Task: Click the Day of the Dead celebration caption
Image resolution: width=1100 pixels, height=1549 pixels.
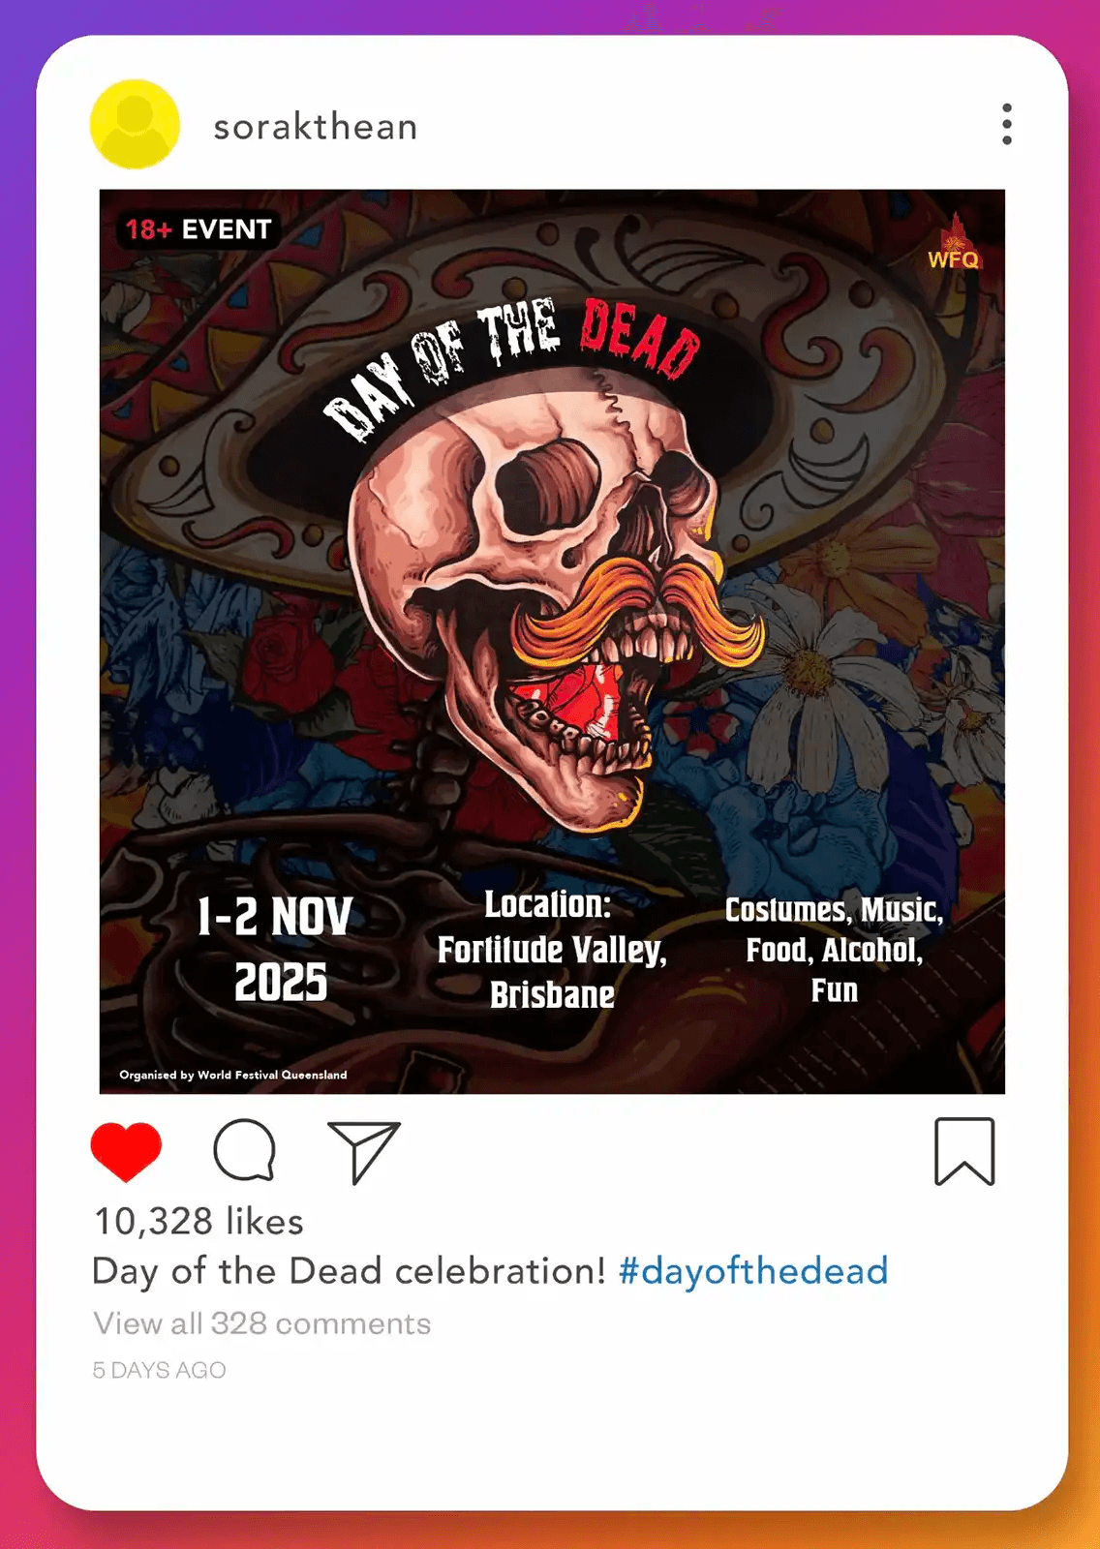Action: click(349, 1270)
